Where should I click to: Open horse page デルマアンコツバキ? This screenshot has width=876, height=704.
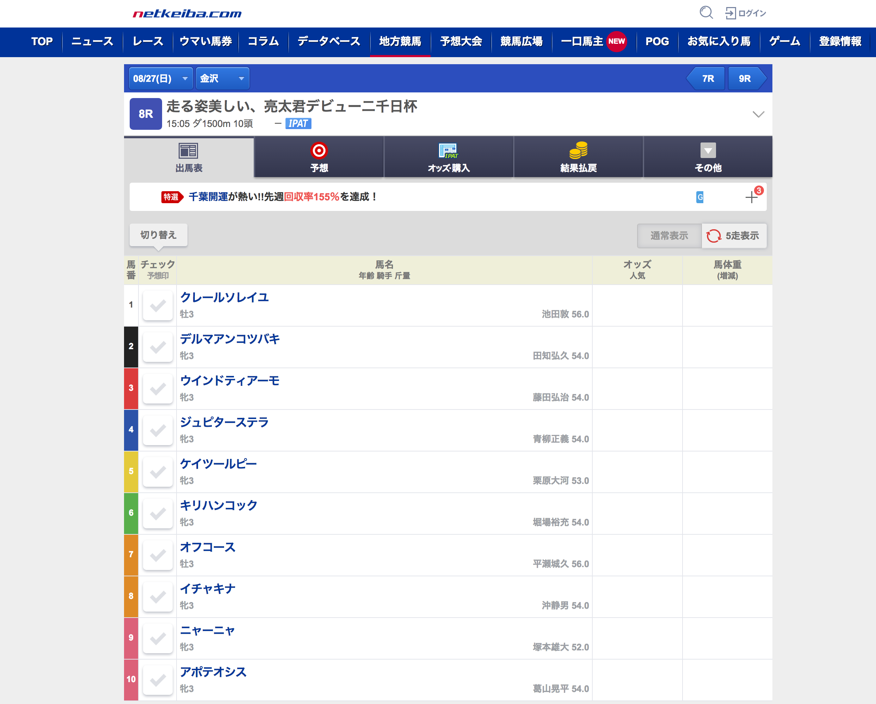click(230, 339)
